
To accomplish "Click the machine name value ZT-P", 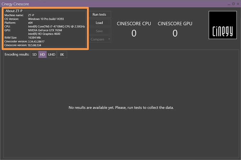I will click(31, 15).
